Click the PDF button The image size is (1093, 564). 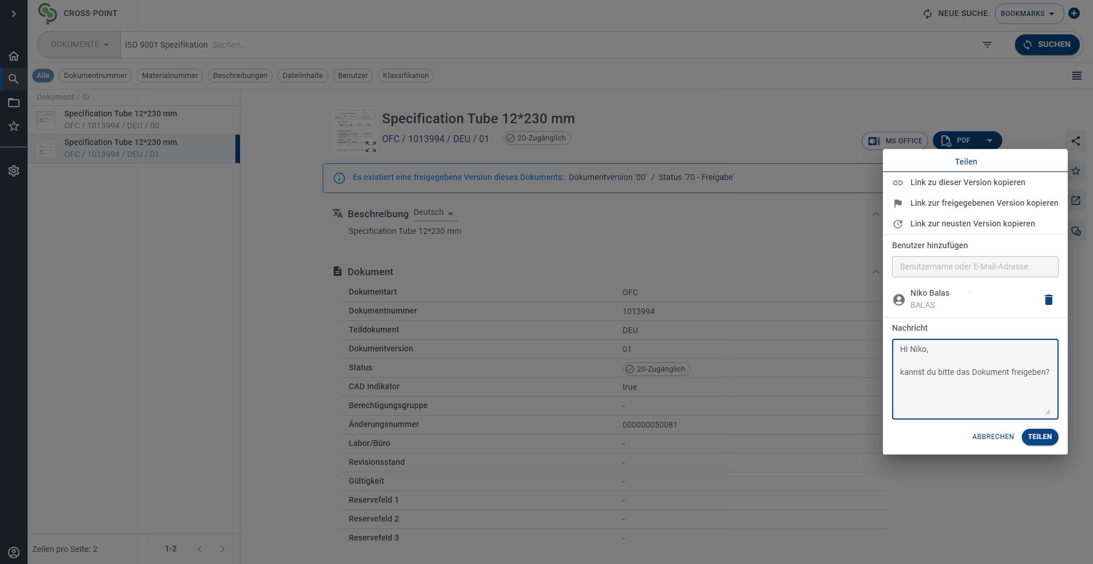[x=956, y=140]
